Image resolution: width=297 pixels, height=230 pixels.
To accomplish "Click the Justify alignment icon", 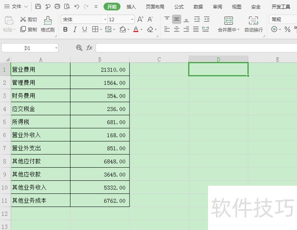I will [196, 29].
